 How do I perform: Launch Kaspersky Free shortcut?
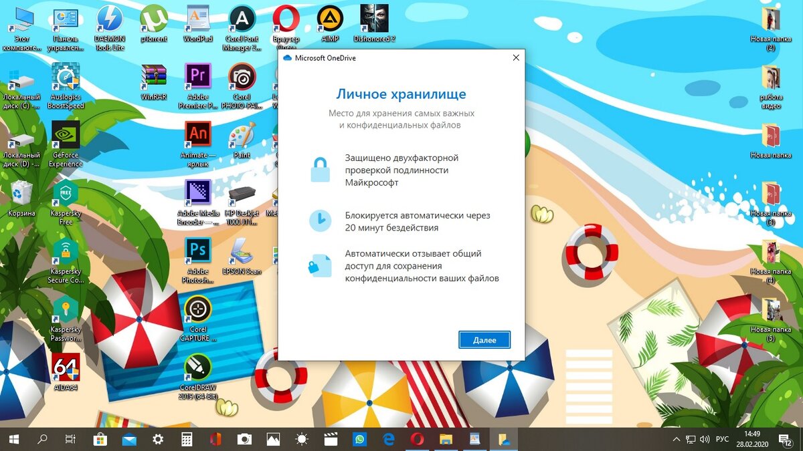(x=66, y=202)
